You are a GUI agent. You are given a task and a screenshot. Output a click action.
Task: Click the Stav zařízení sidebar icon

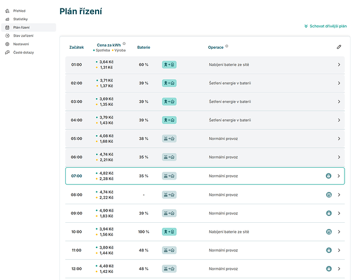7,35
